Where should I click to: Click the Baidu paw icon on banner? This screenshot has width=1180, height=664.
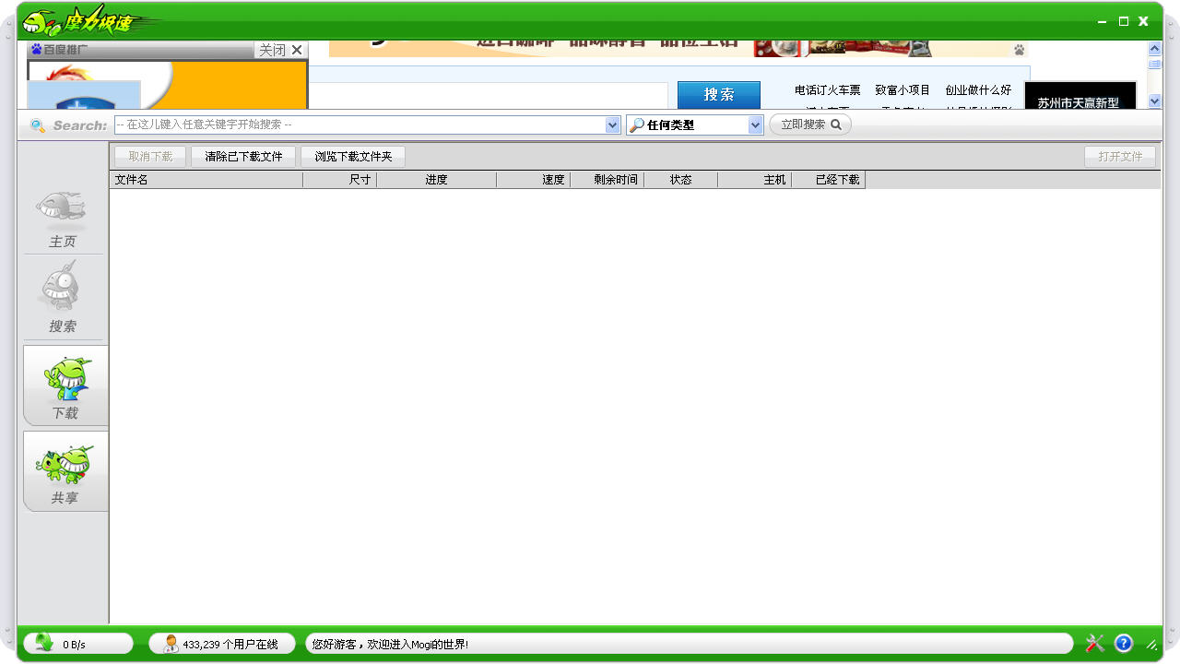click(1020, 50)
